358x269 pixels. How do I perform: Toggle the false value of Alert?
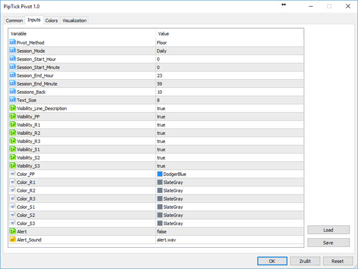pyautogui.click(x=162, y=231)
